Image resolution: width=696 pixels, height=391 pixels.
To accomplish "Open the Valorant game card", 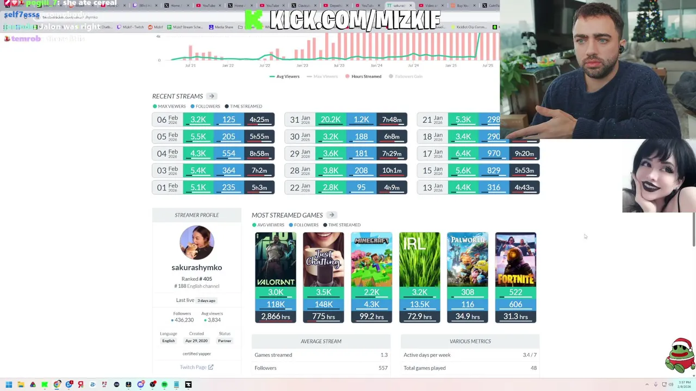I will tap(276, 278).
